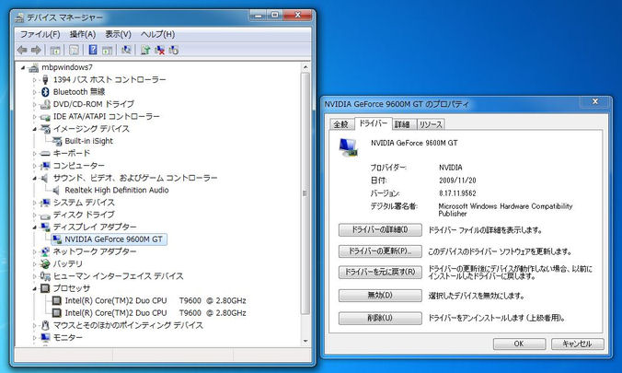This screenshot has width=622, height=373.
Task: Collapse the サウンド、ビデオ、およびゲーム コントローラー node
Action: (35, 179)
